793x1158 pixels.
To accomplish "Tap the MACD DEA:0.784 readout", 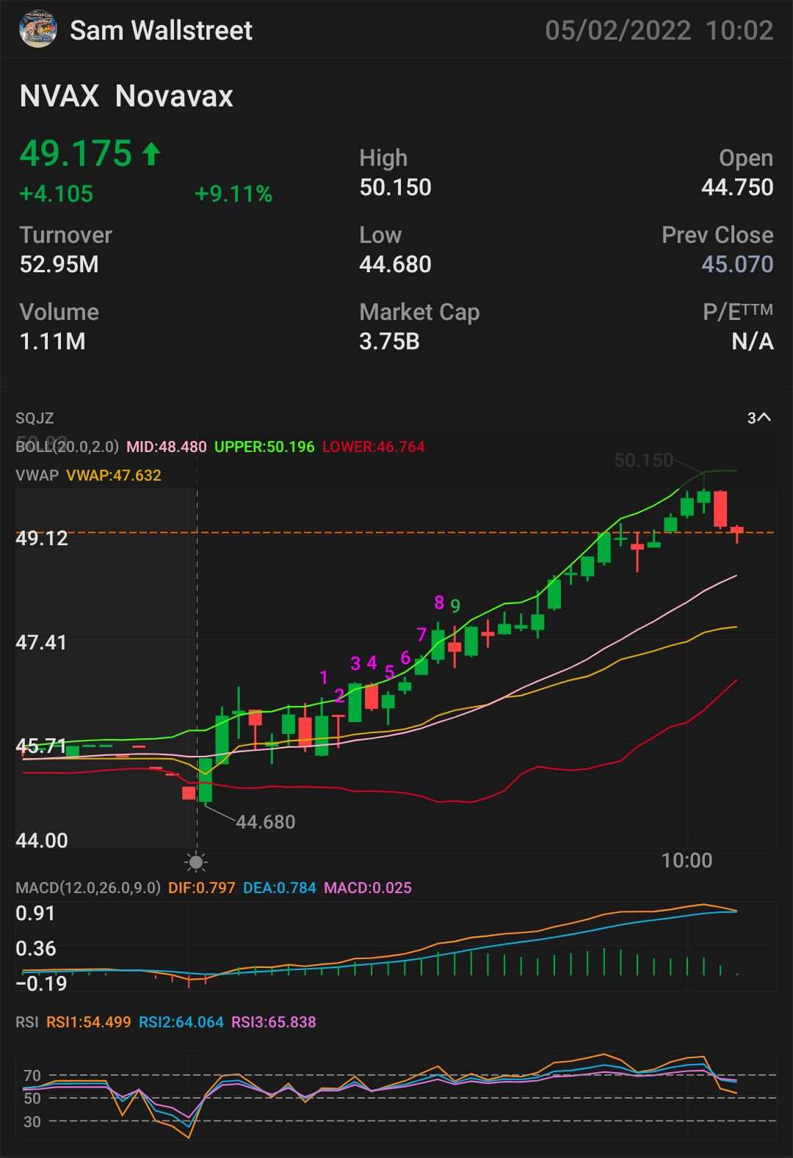I will [280, 888].
